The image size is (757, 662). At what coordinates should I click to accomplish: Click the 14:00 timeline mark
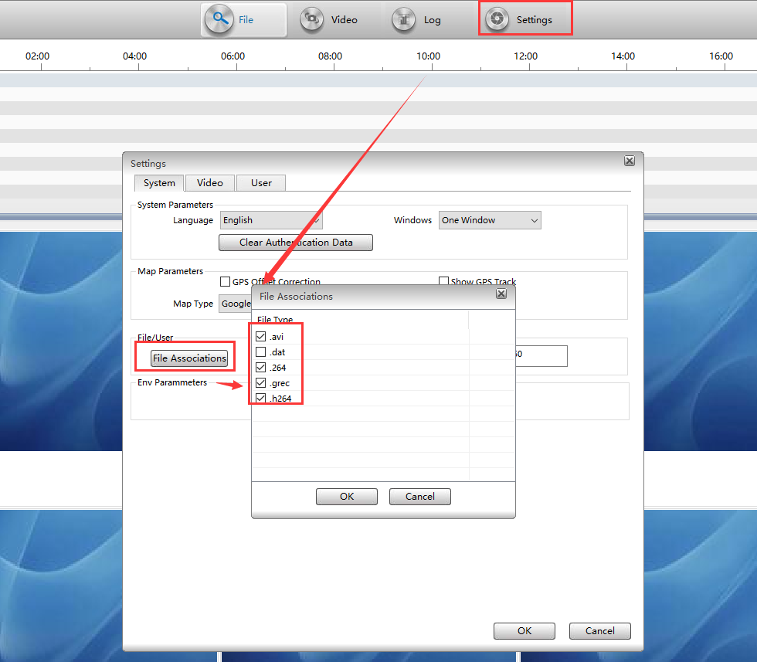pos(623,56)
